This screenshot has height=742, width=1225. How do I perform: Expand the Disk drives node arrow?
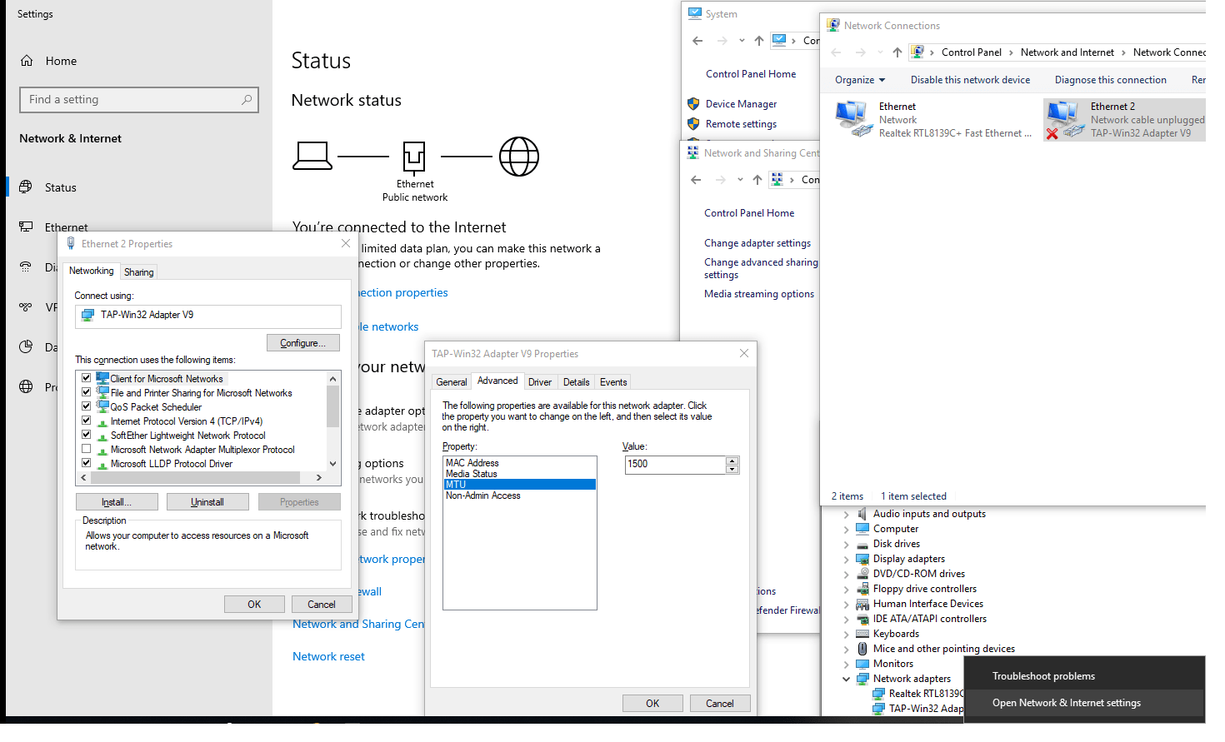pyautogui.click(x=847, y=544)
